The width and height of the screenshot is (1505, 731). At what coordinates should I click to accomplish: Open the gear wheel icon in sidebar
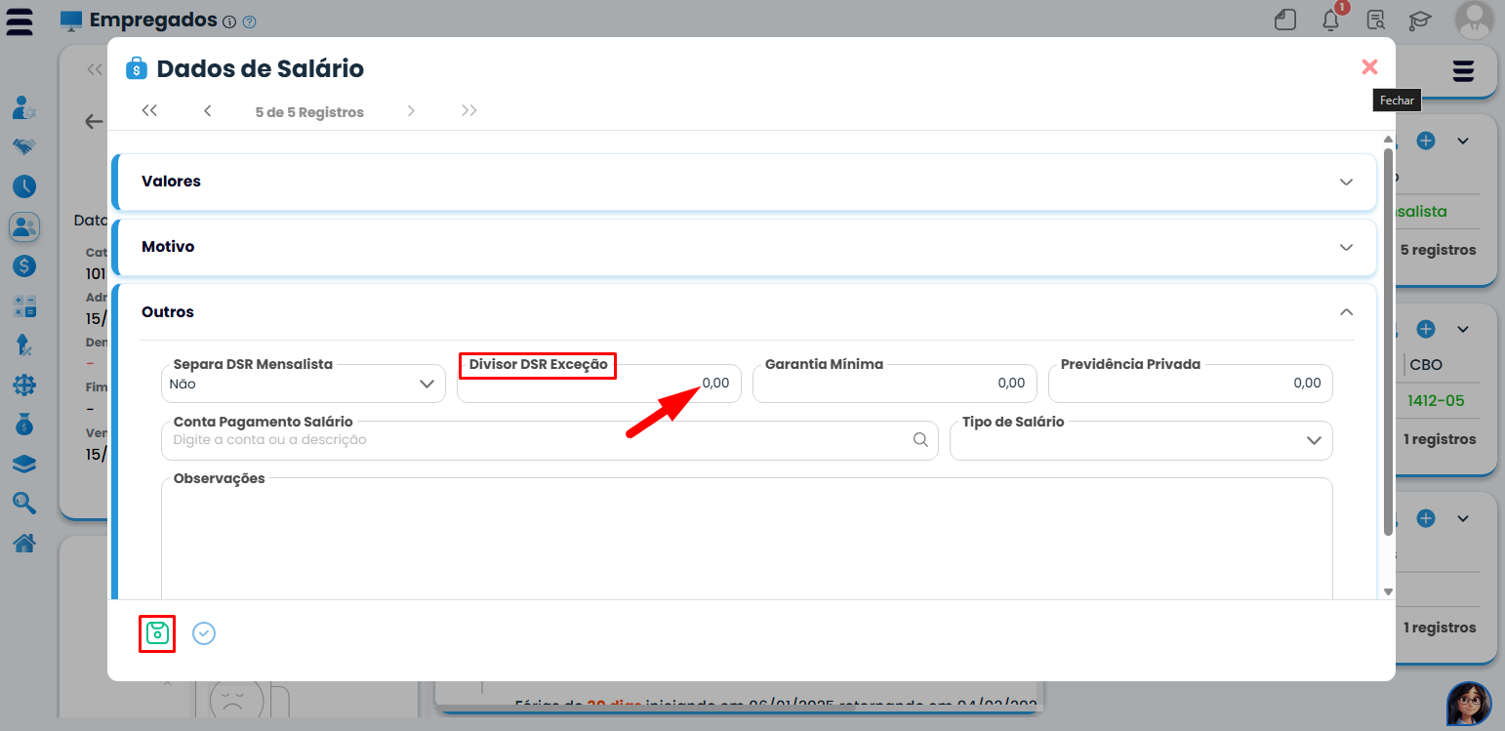[24, 386]
